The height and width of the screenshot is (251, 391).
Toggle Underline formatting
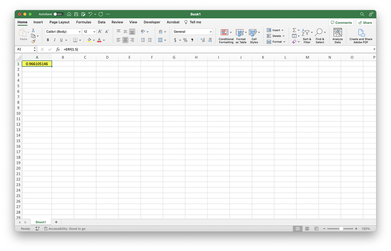pyautogui.click(x=61, y=40)
